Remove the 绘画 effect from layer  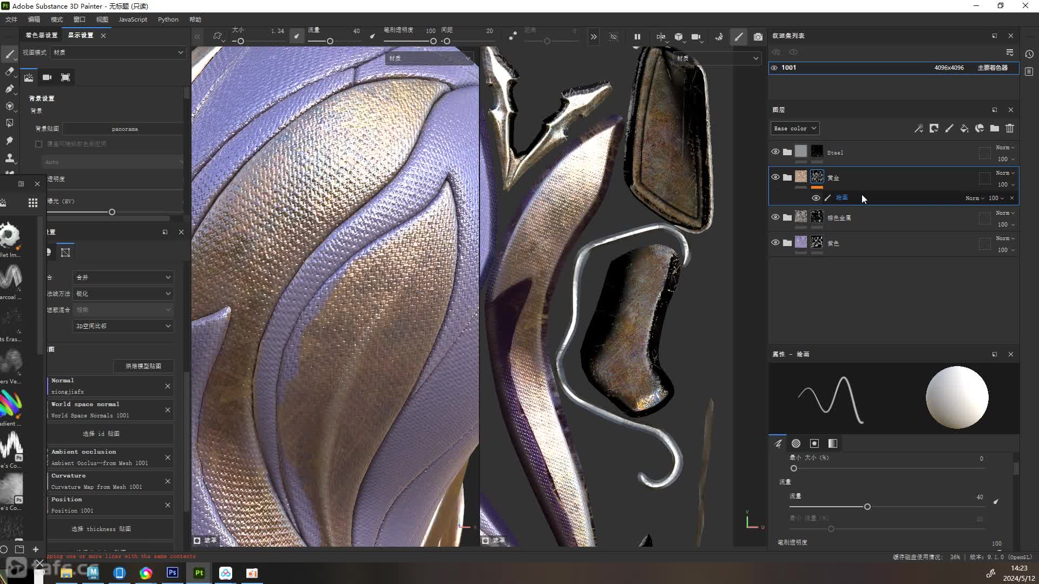1012,198
